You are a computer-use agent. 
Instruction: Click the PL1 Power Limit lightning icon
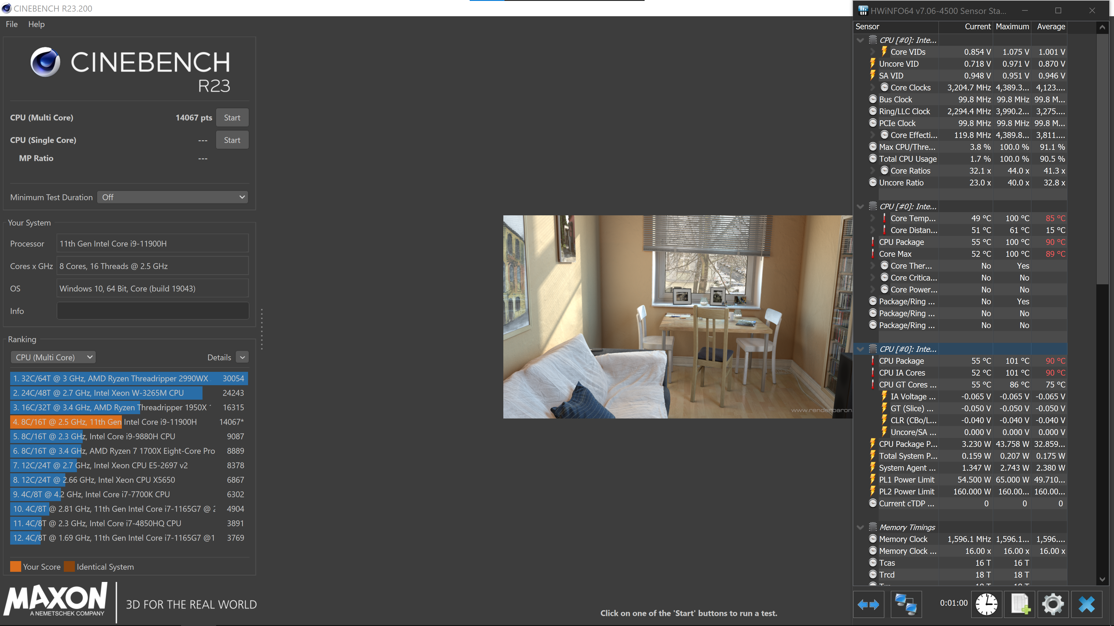point(873,480)
